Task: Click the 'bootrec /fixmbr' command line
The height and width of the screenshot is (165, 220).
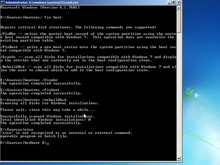Action: tap(29, 80)
